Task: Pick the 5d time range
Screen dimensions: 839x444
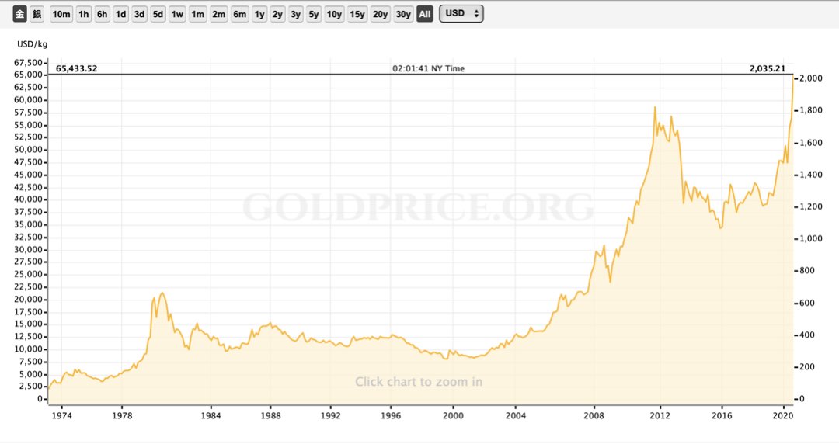Action: point(158,14)
